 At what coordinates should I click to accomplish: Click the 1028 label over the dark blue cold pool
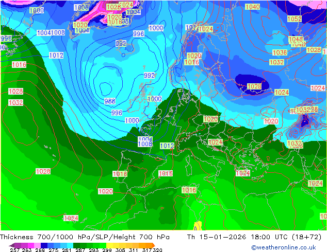point(254,86)
